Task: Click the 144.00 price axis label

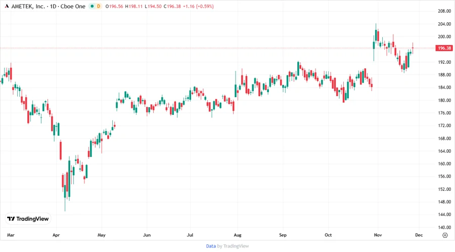Action: [x=444, y=214]
